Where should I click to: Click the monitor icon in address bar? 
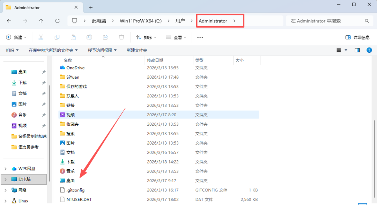coord(75,21)
